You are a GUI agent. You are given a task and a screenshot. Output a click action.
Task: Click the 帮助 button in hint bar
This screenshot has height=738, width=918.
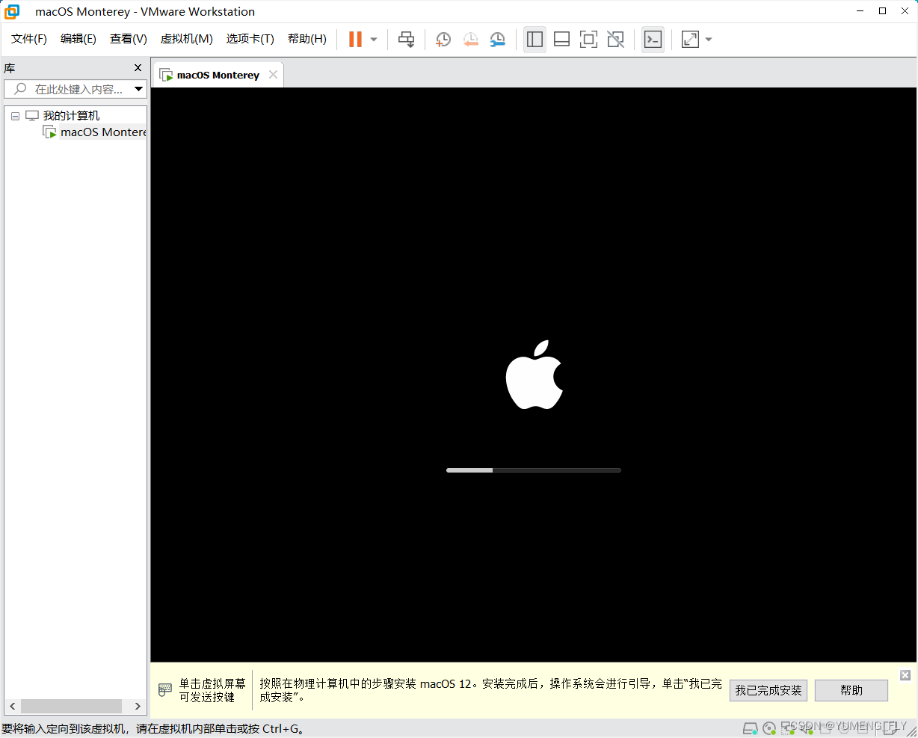[851, 690]
